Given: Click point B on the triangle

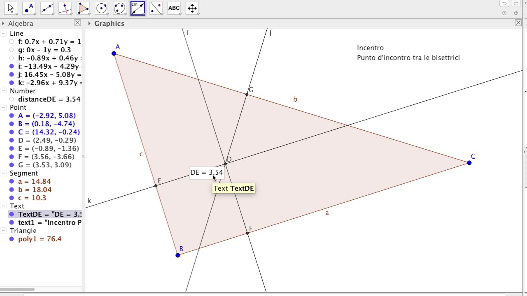Looking at the screenshot, I should point(178,255).
